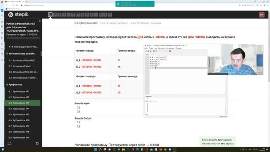The width and height of the screenshot is (270, 152).
Task: Open course title Python и PascalABC.NET
Action: pyautogui.click(x=22, y=27)
